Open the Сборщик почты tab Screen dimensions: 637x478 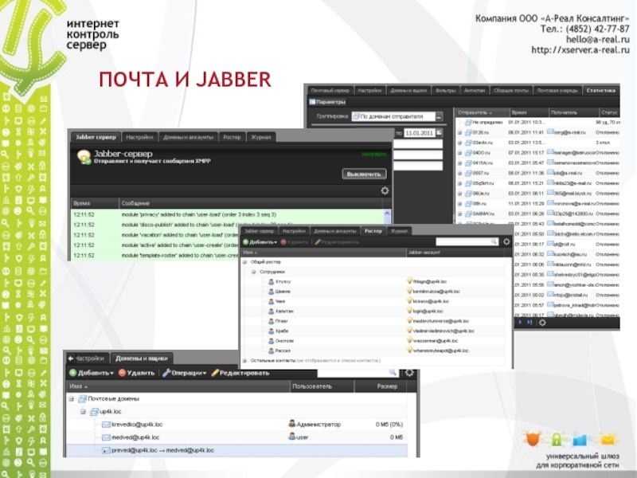coord(510,91)
